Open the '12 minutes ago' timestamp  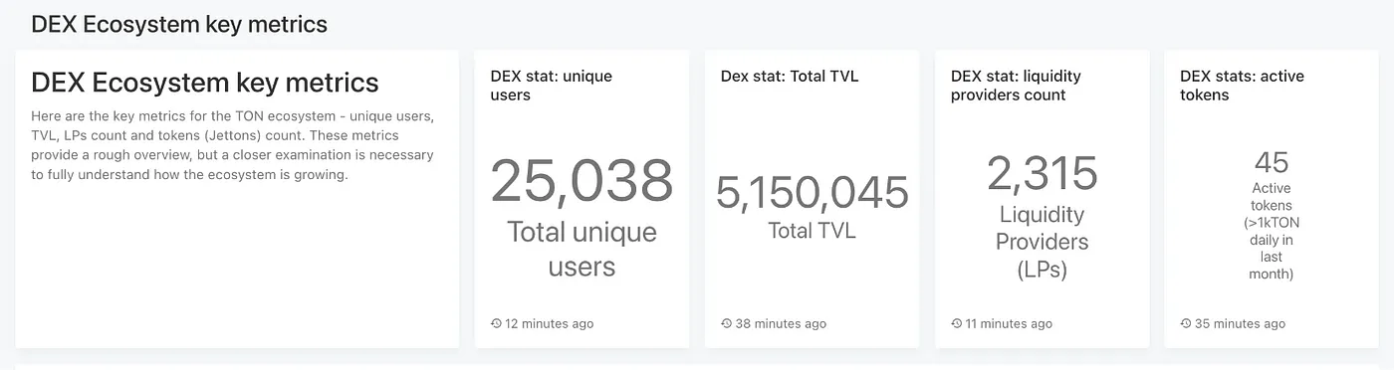coord(550,323)
